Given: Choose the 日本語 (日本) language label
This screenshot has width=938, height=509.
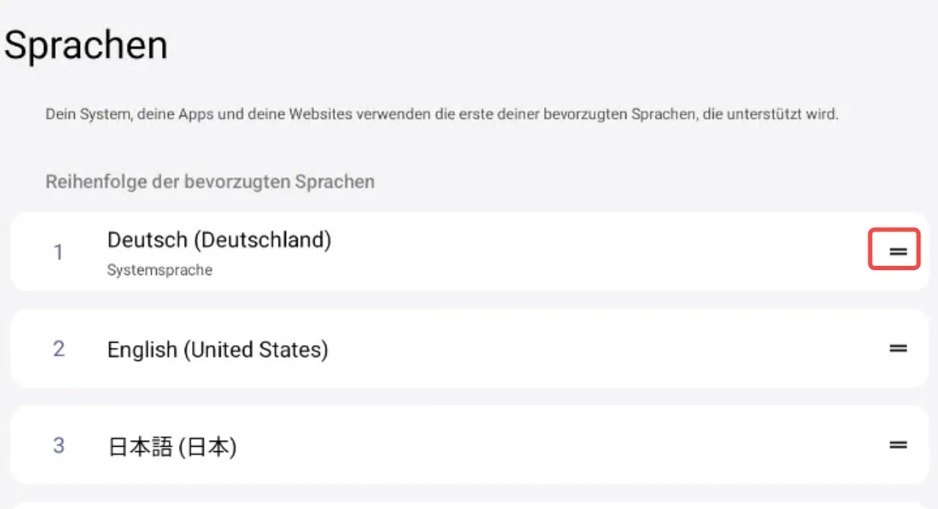Looking at the screenshot, I should 172,446.
